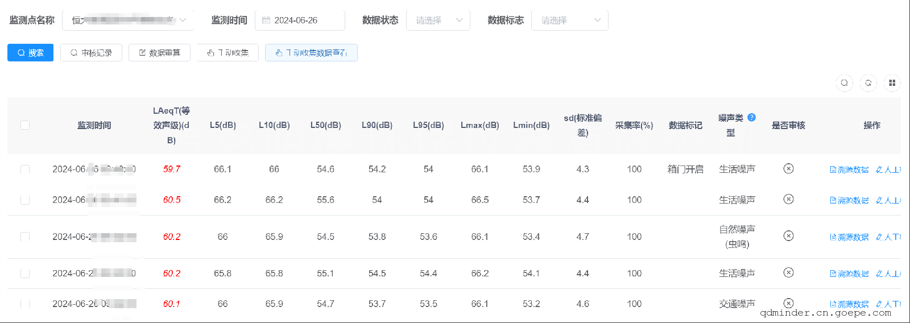Click the refresh icon above the table

pos(868,83)
